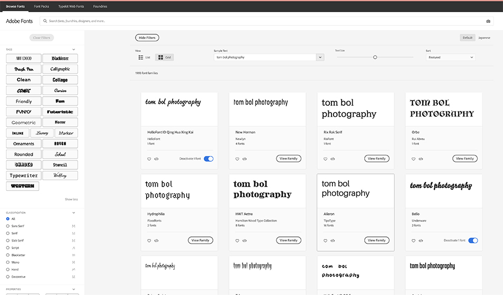Click Clear Filters button
The height and width of the screenshot is (295, 503).
pyautogui.click(x=42, y=38)
